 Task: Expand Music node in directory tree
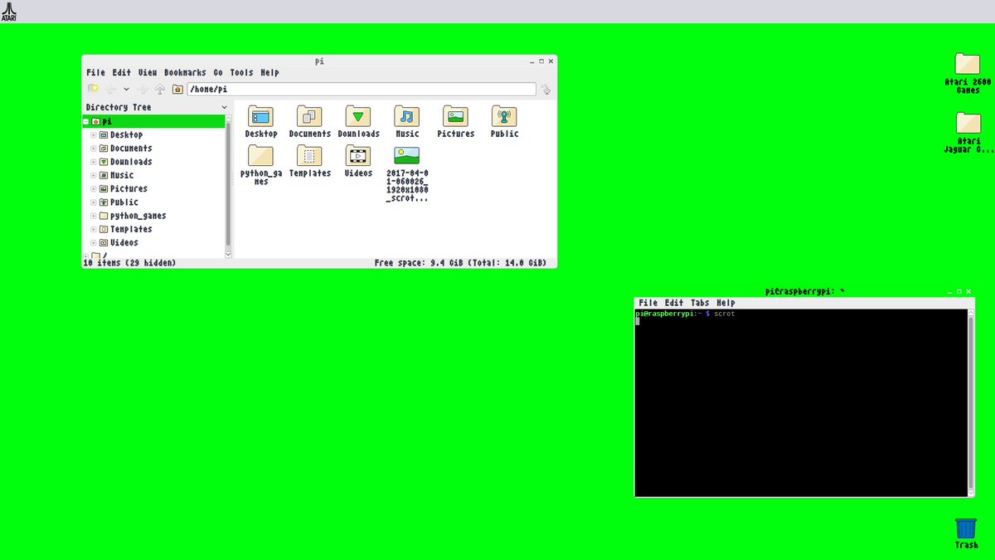[94, 175]
